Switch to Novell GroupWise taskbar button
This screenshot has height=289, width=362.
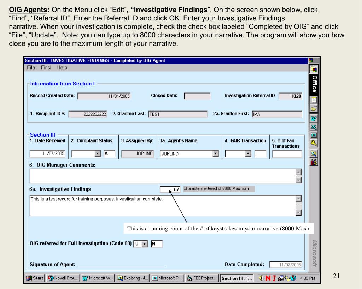63,278
